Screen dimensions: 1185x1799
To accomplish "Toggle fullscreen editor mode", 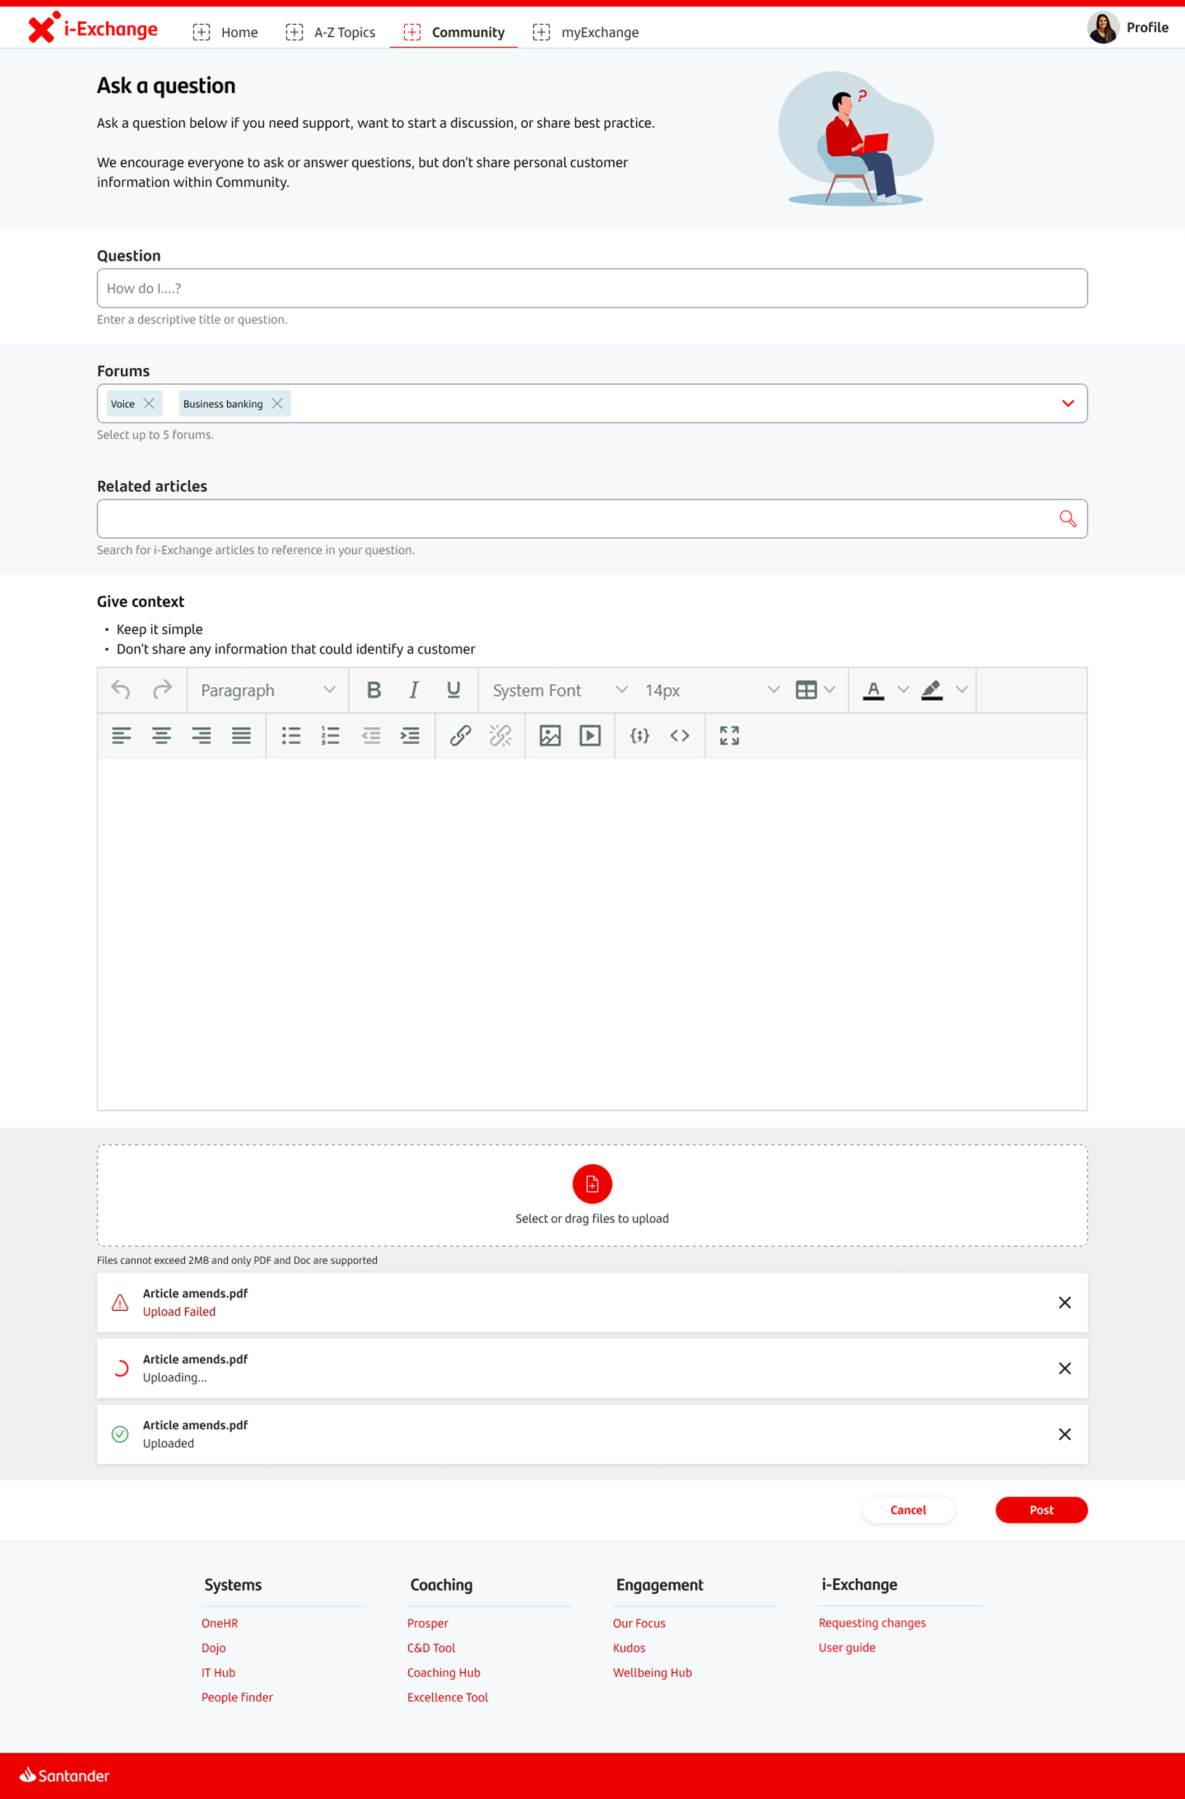I will click(x=729, y=735).
